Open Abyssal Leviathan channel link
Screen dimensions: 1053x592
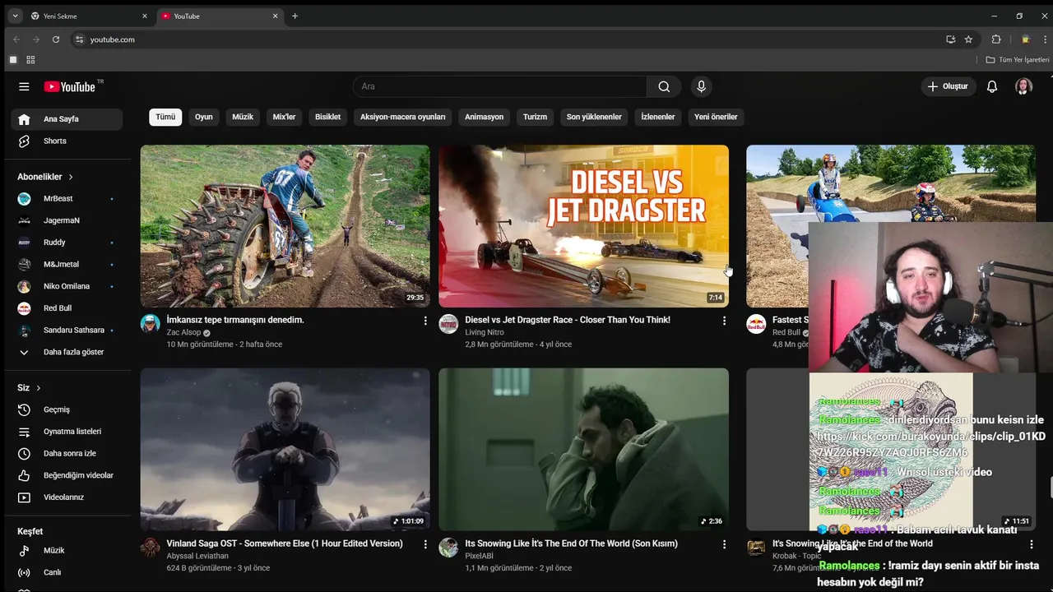coord(197,556)
